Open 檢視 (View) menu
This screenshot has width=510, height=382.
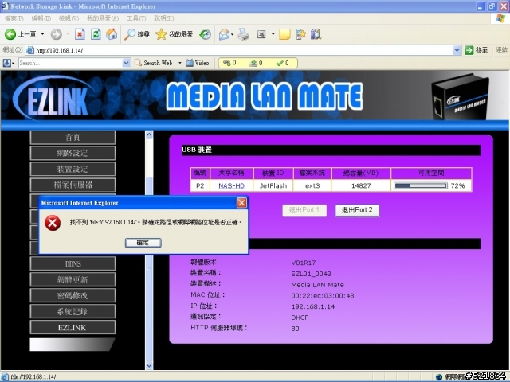69,18
